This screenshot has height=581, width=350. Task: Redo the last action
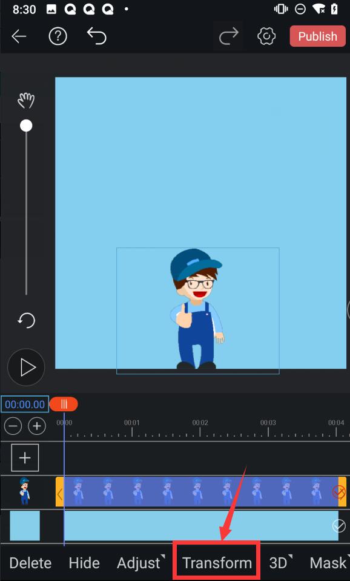tap(229, 36)
